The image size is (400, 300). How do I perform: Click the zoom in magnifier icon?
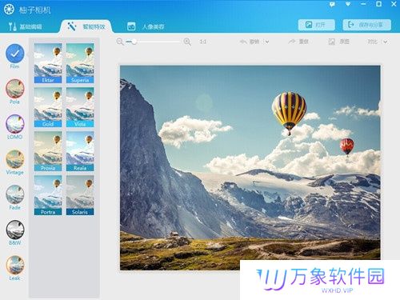tap(187, 42)
